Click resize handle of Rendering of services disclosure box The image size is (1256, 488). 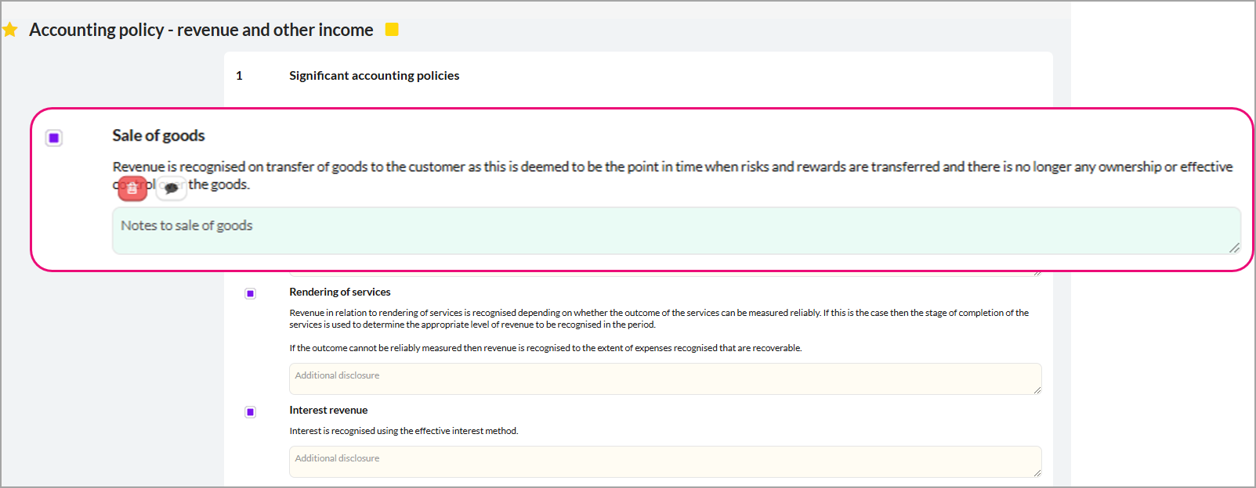coord(1037,389)
